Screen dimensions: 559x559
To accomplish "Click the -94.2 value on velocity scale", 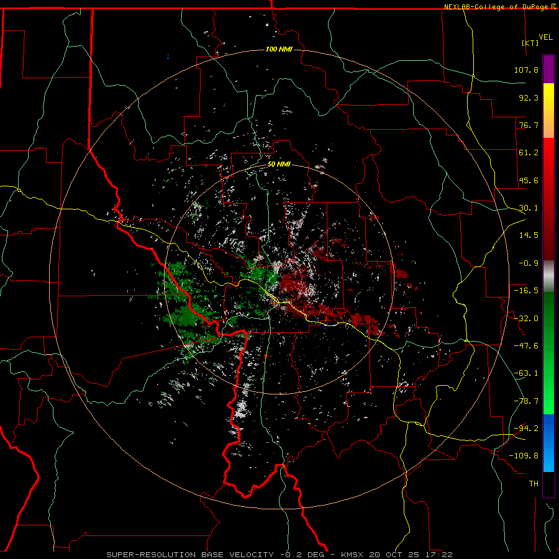I will [x=526, y=429].
